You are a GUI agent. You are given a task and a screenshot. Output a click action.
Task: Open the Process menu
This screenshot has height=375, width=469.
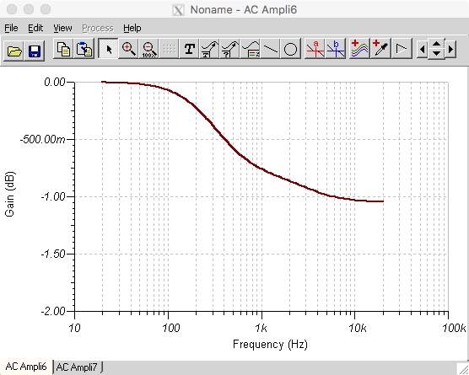tap(98, 28)
